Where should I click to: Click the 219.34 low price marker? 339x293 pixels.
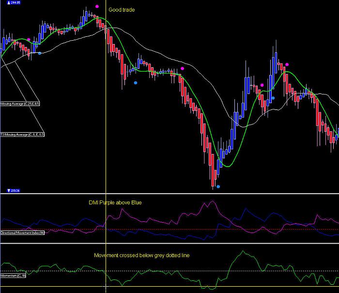[14, 190]
